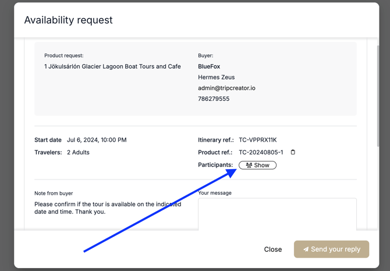Click the buyer contact name Hermes Zeus
The width and height of the screenshot is (390, 271).
coord(217,78)
